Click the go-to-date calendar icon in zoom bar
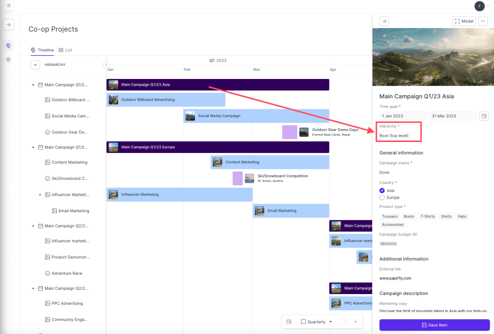Image resolution: width=494 pixels, height=334 pixels. point(289,322)
